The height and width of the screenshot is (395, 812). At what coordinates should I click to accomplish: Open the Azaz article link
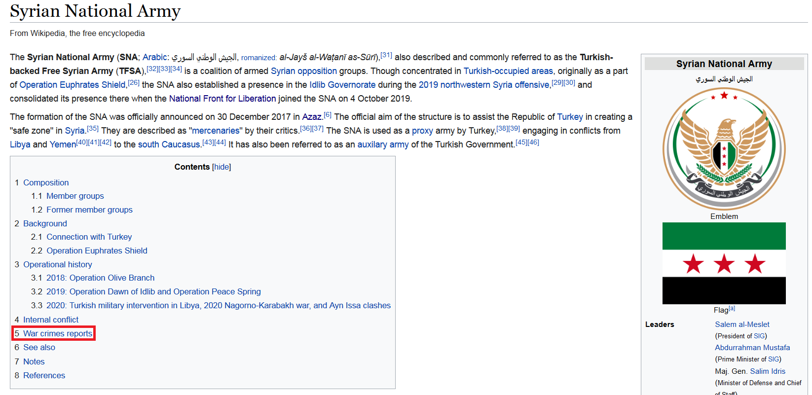click(312, 117)
